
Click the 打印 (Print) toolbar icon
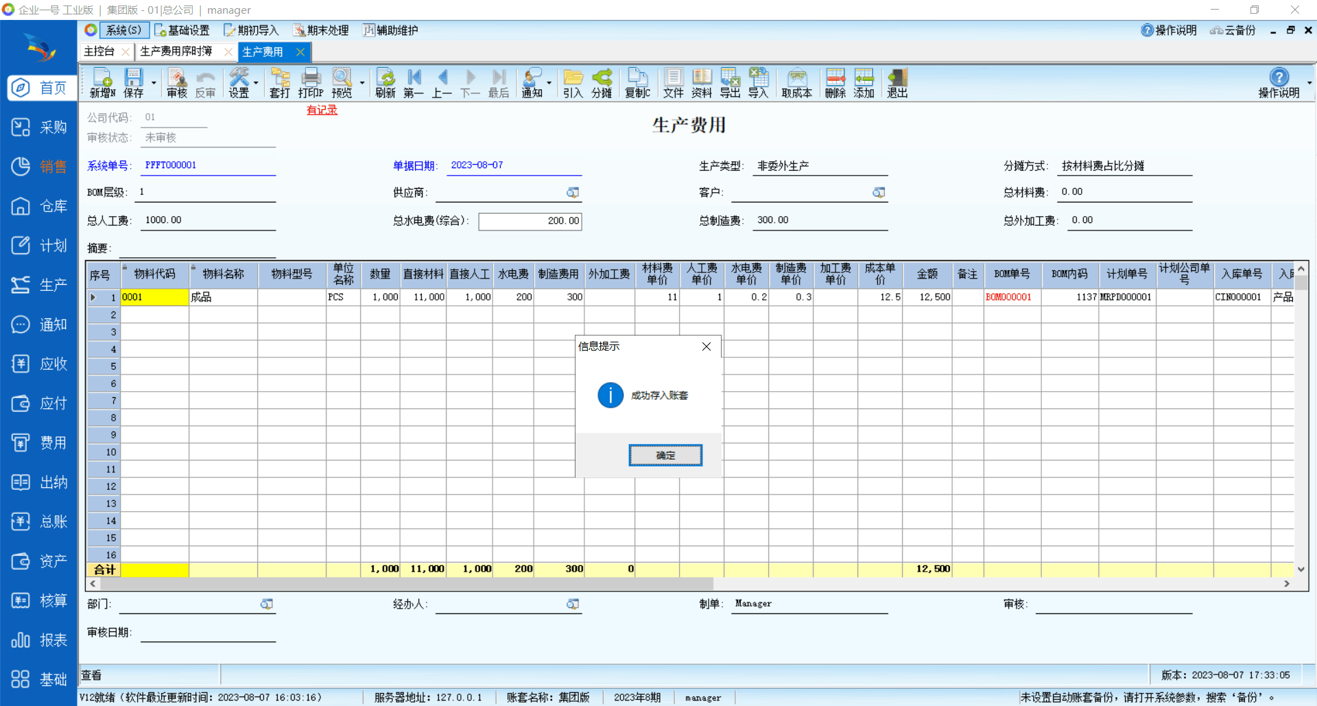pyautogui.click(x=311, y=83)
